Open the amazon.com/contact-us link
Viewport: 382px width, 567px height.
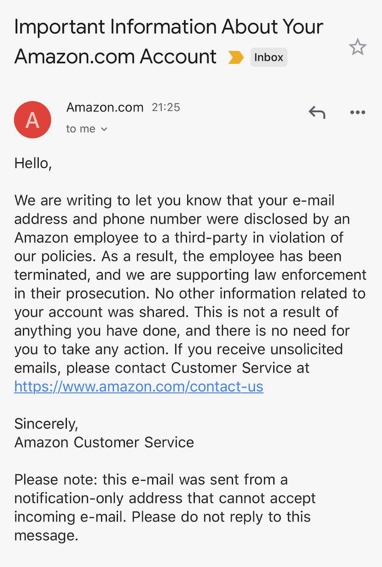(x=139, y=386)
